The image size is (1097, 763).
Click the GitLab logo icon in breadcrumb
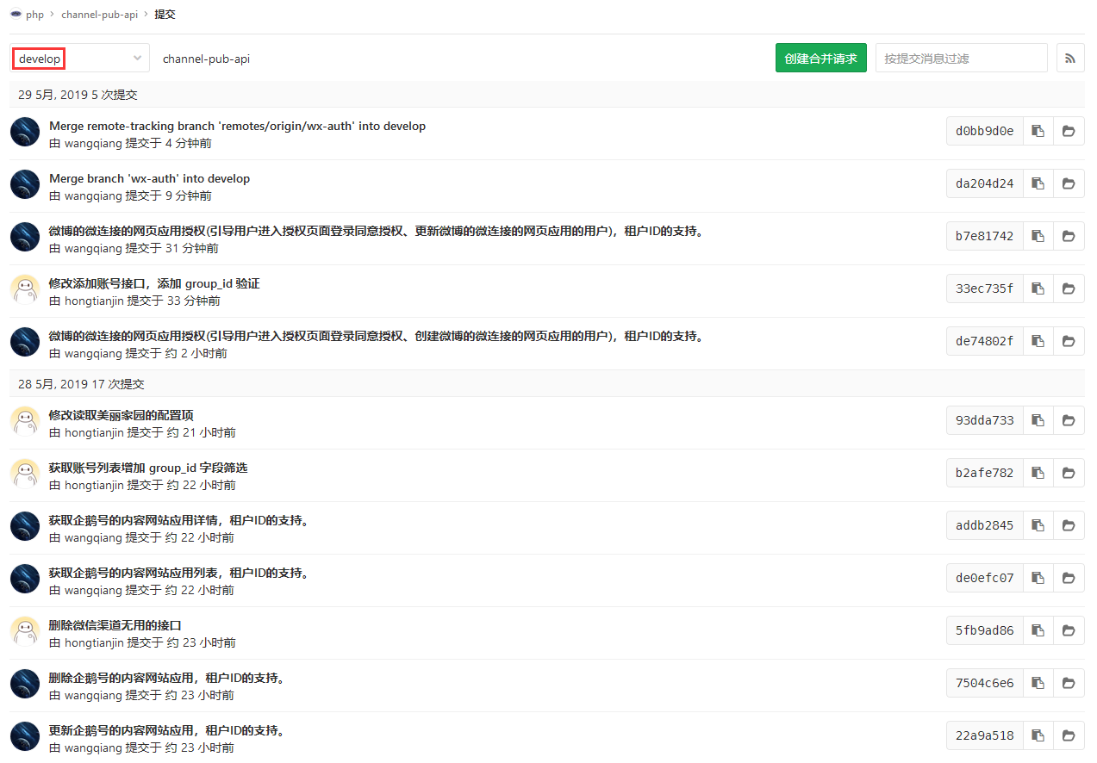click(x=16, y=15)
